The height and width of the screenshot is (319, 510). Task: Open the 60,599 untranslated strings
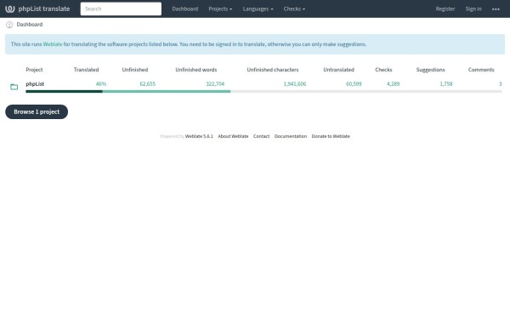click(x=354, y=84)
